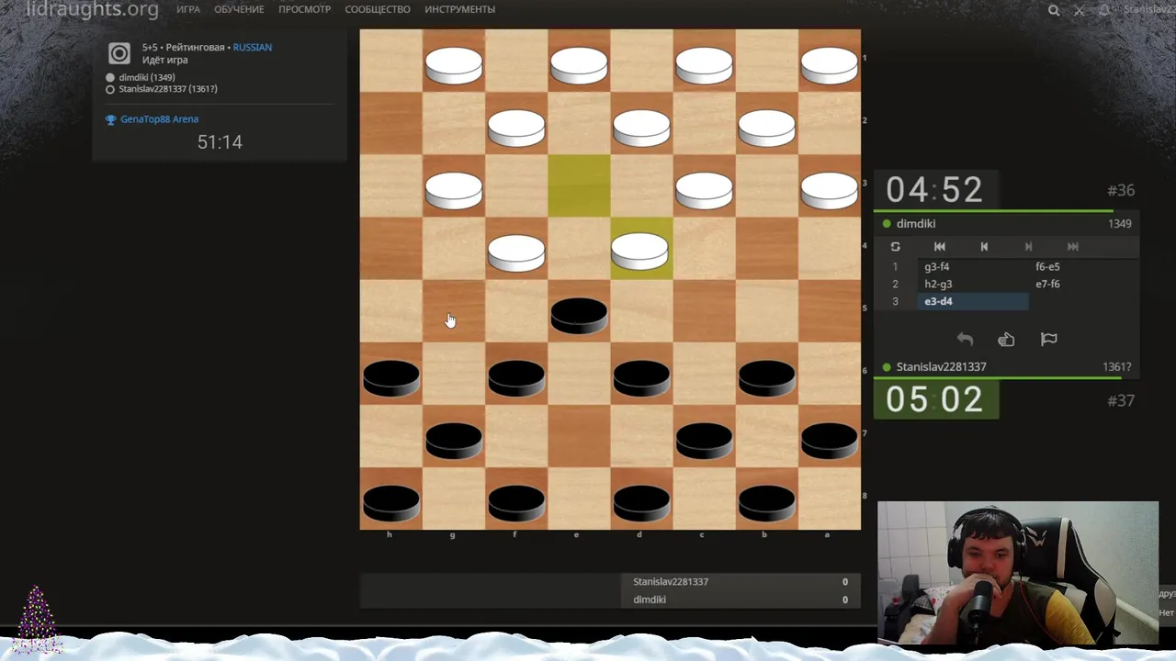This screenshot has height=661, width=1176.
Task: Open the Stanislav2281337 (1361?) profile in the game info
Action: tap(168, 89)
